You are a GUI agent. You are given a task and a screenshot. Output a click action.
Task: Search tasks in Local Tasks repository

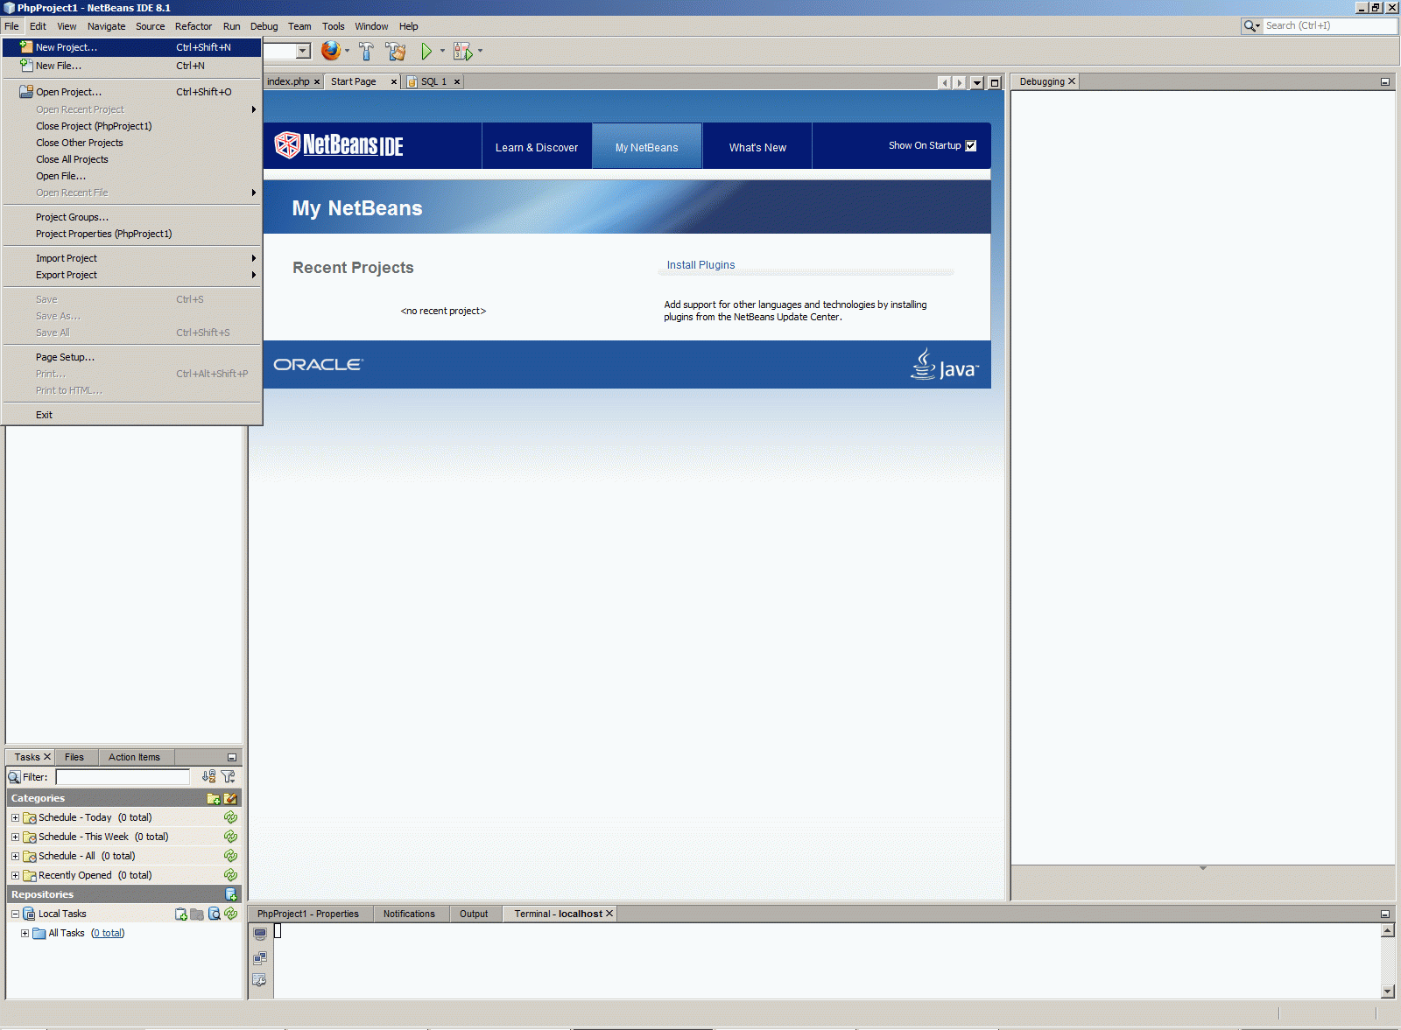tap(215, 914)
